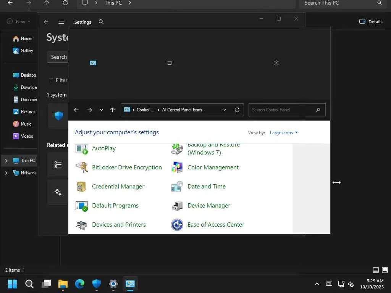Open Device Manager icon
Screen dimensions: 391x293
coord(177,206)
